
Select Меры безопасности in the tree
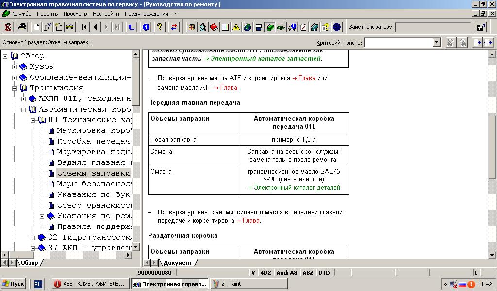(x=94, y=184)
